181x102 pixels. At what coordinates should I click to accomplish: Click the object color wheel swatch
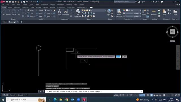coord(124,10)
